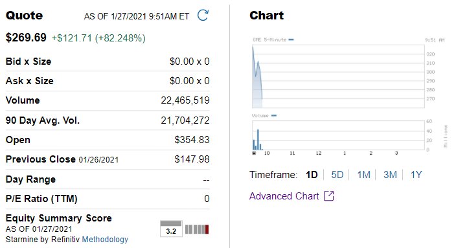View the 1Y timeframe chart
The height and width of the screenshot is (248, 456).
coord(416,175)
